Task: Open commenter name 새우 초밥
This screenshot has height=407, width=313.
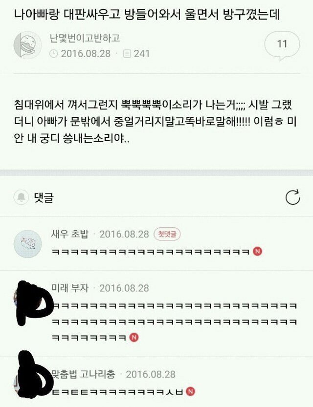Action: [70, 234]
